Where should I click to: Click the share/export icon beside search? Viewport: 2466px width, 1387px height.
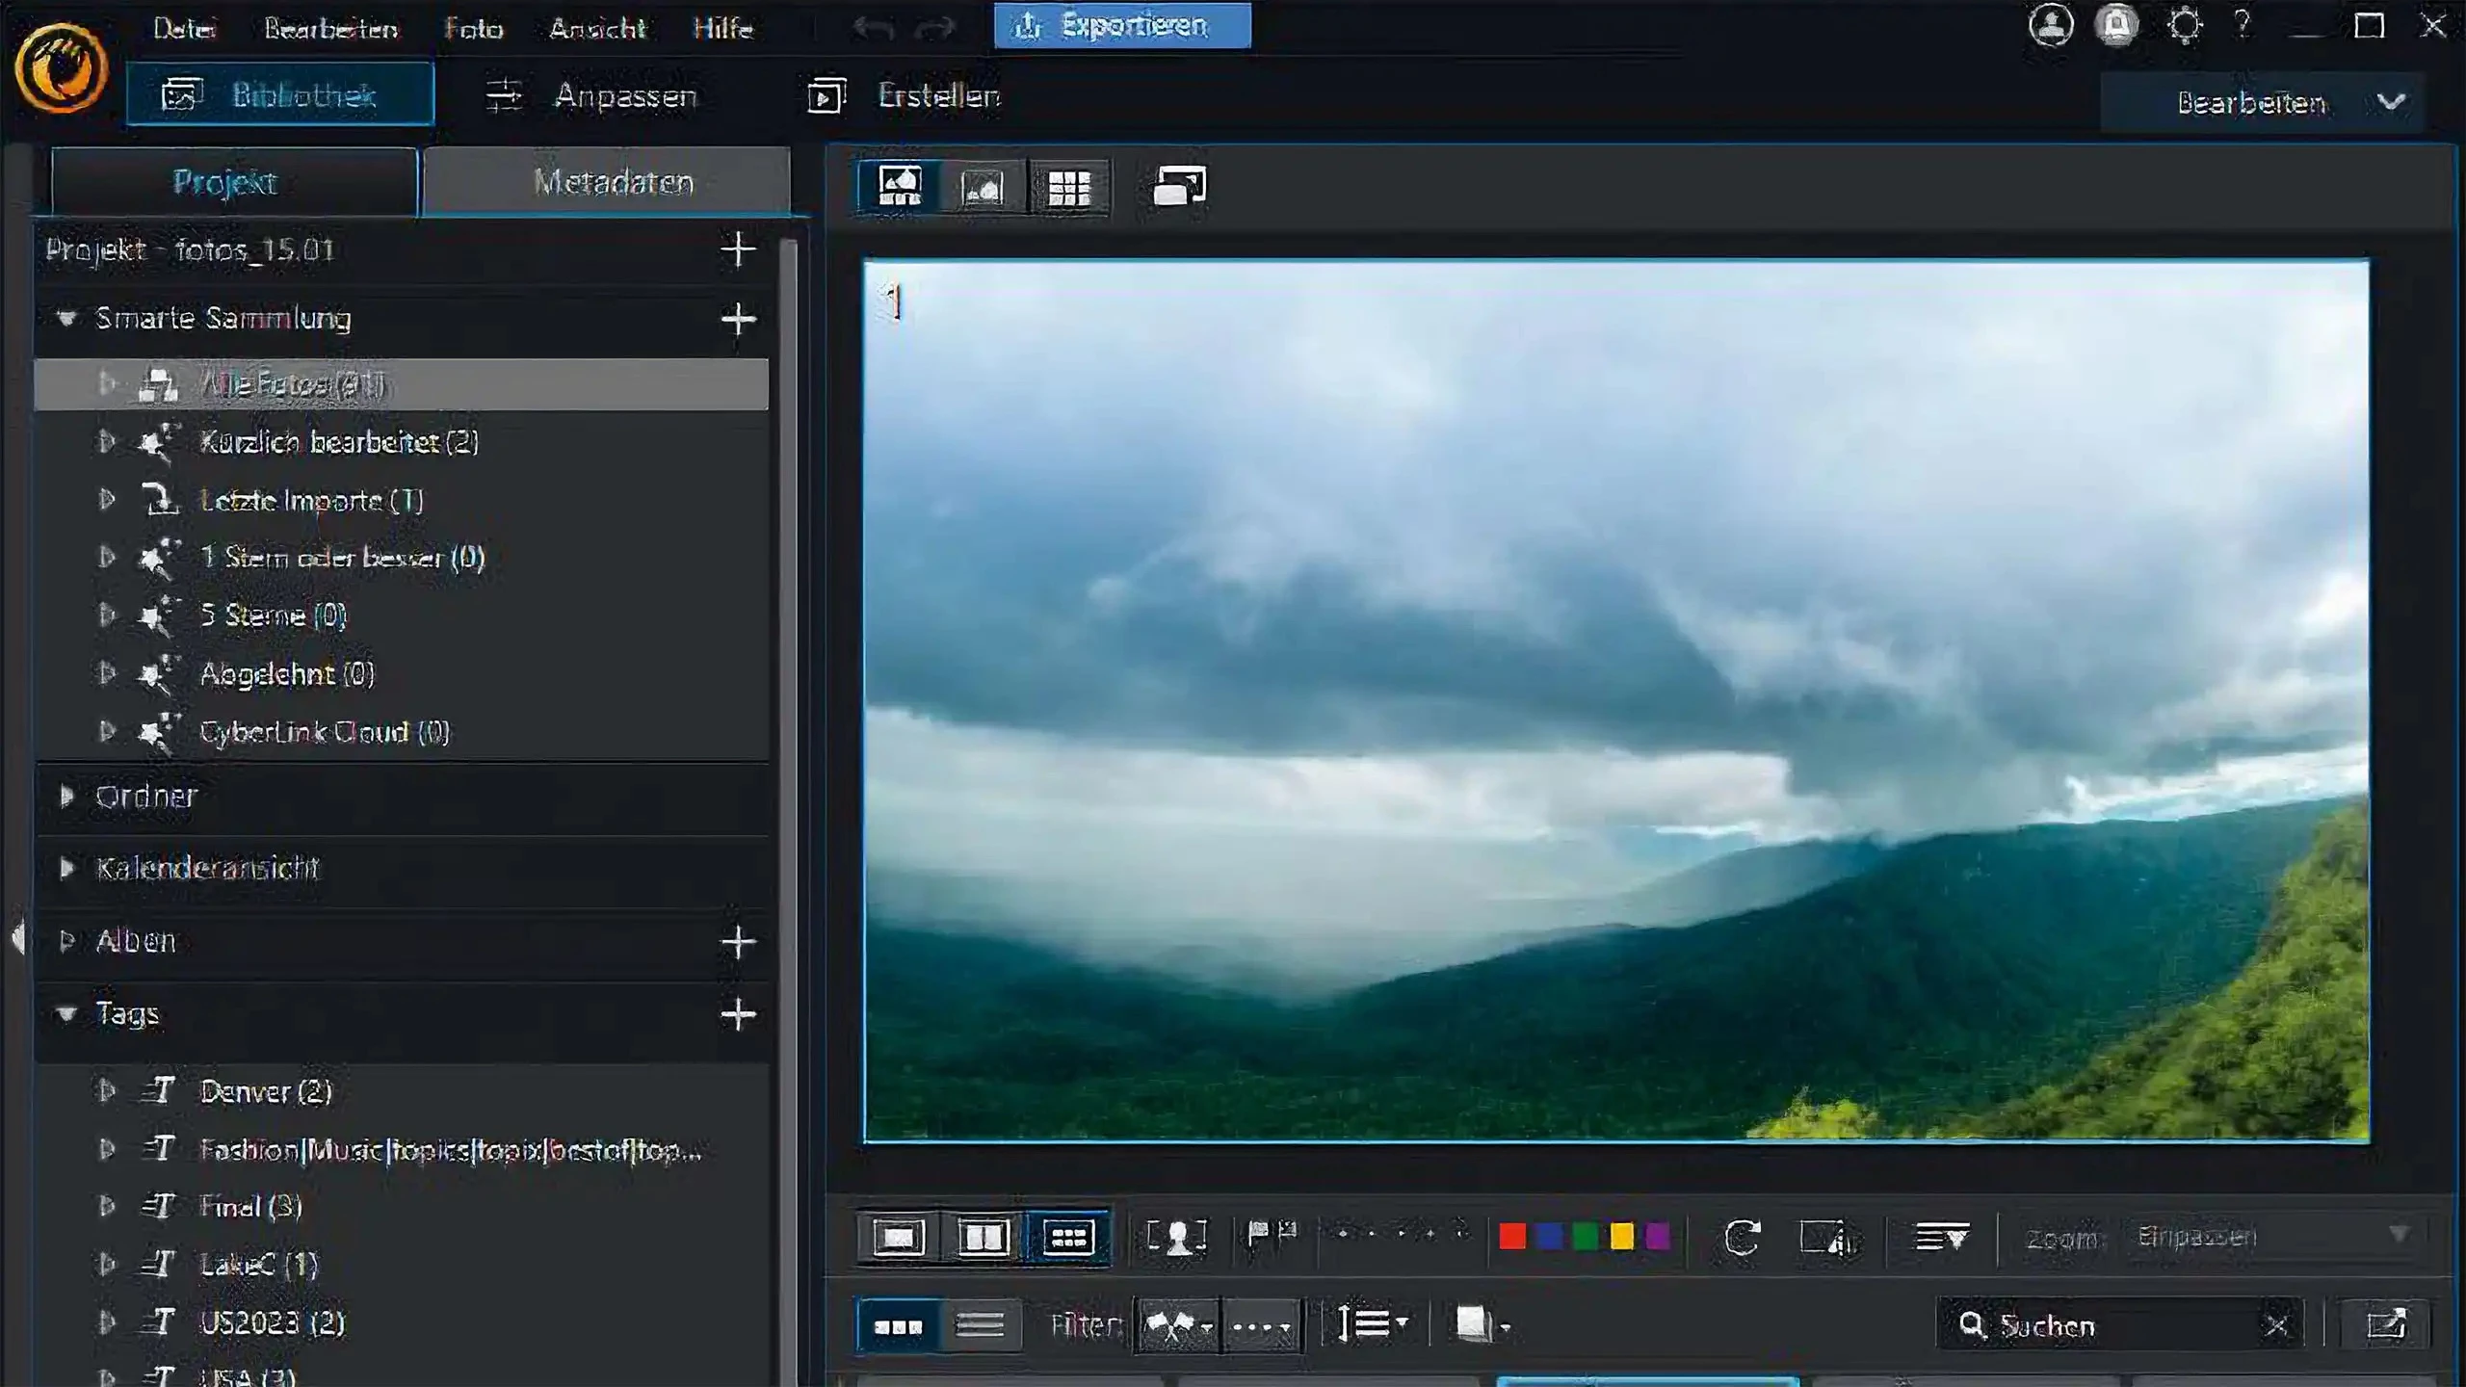coord(2387,1324)
